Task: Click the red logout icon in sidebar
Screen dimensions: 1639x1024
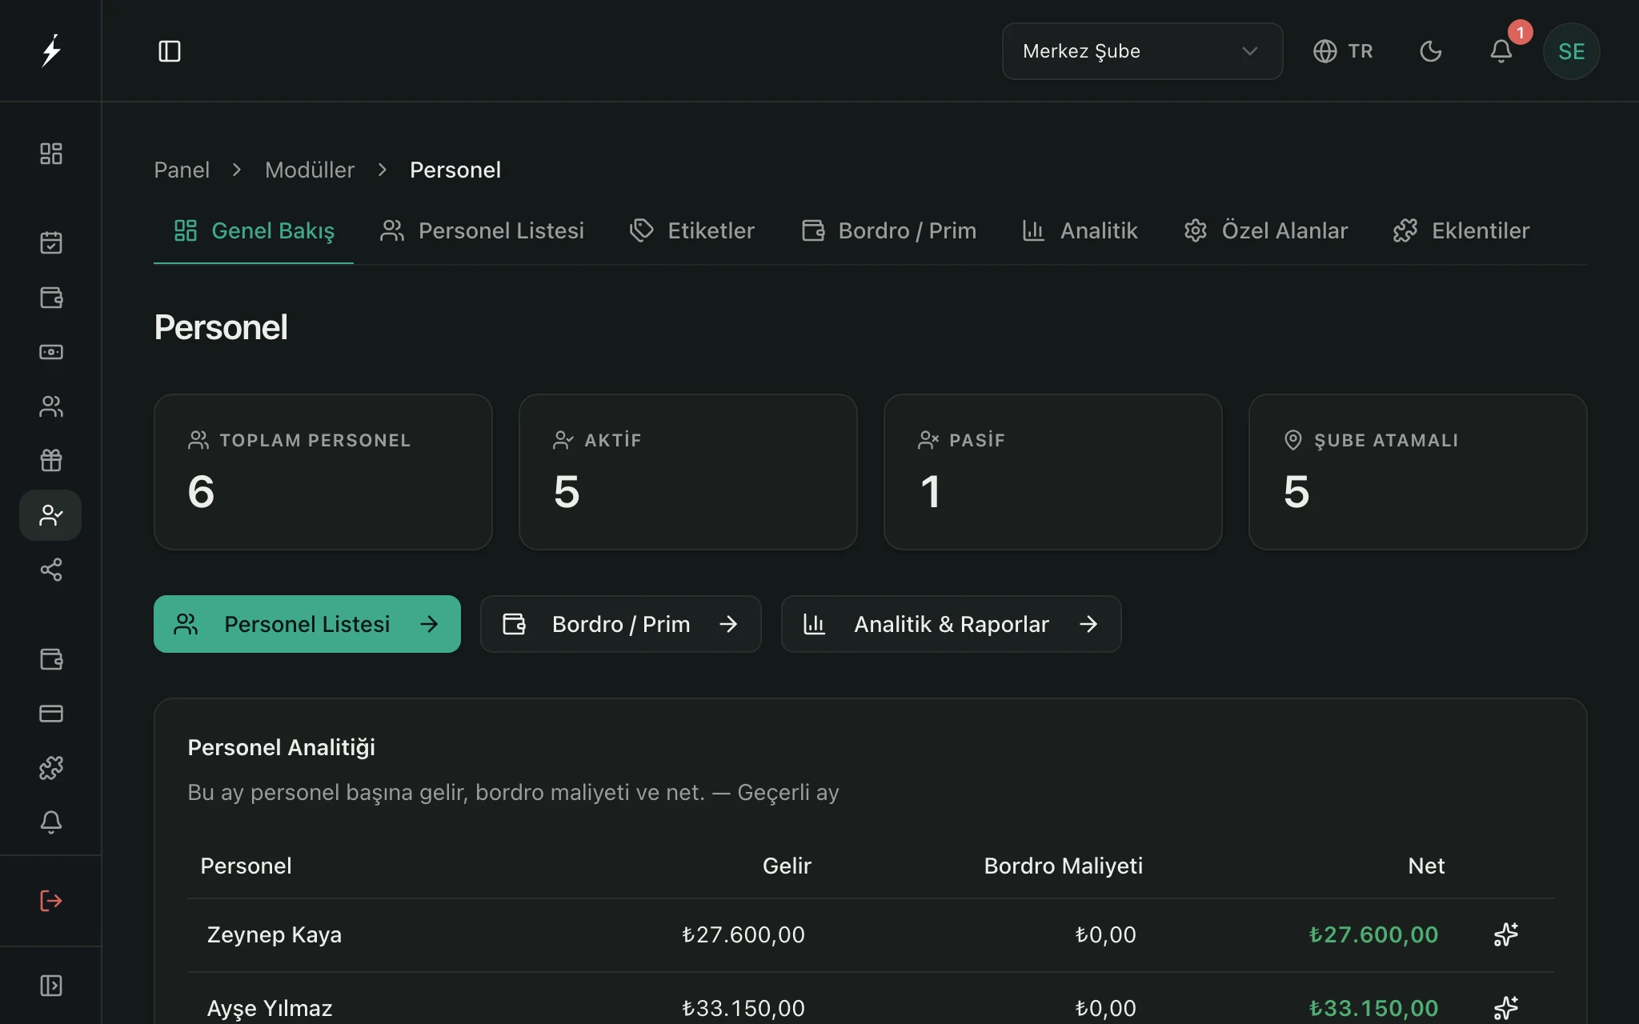Action: click(51, 901)
